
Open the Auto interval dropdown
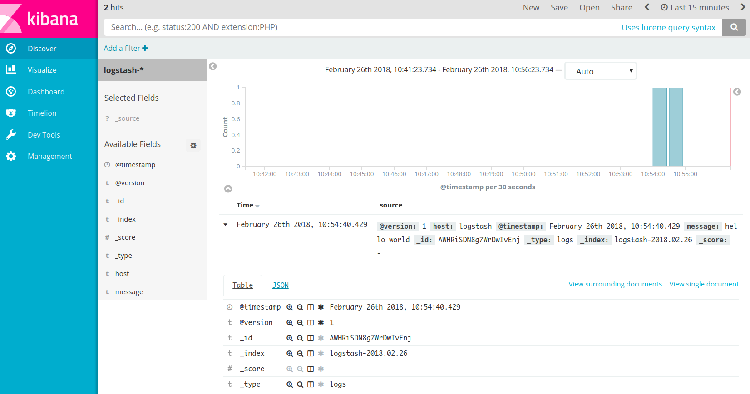[x=601, y=71]
